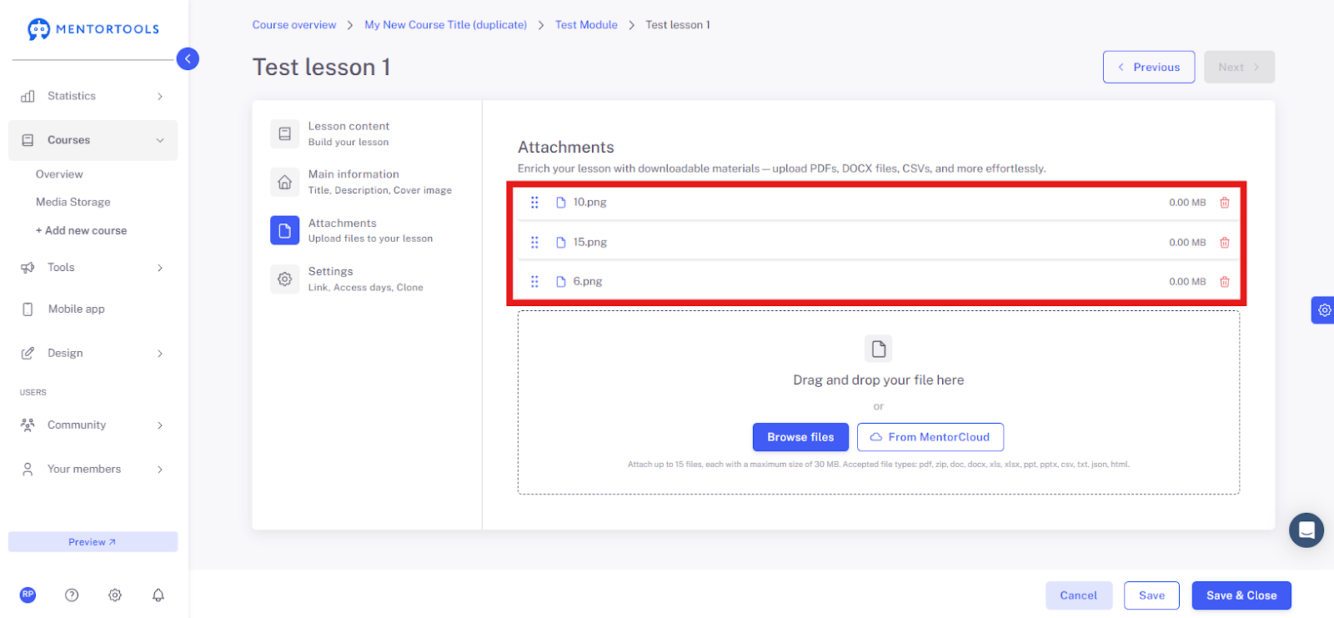This screenshot has width=1334, height=618.
Task: Expand the Community menu chevron
Action: 160,425
